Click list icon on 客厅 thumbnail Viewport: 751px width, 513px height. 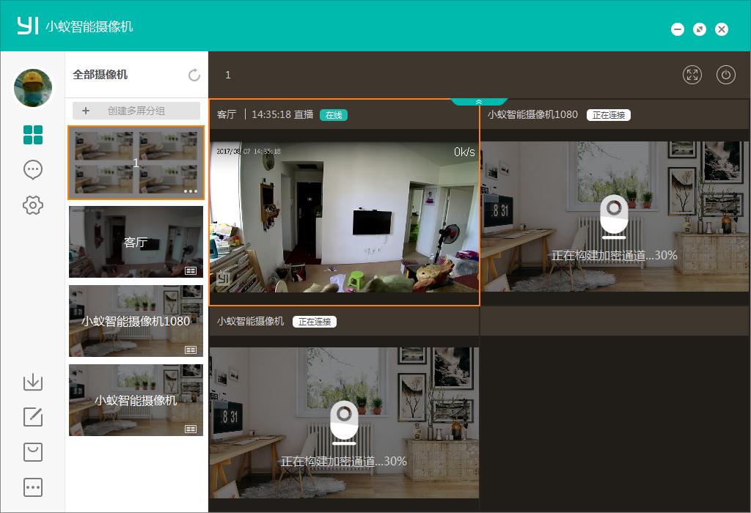coord(191,271)
